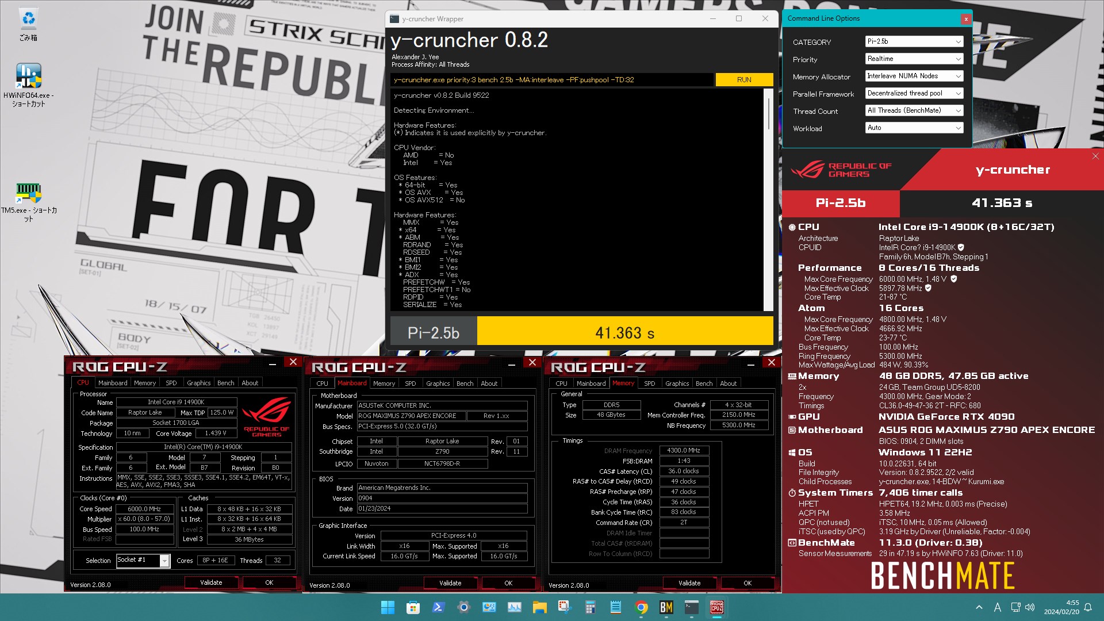Switch to SPD tab in the left CPU-Z window
This screenshot has height=621, width=1104.
coord(171,383)
